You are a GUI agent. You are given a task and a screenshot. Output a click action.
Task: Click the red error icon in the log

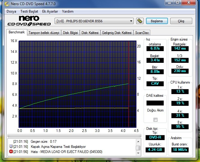tap(11, 152)
